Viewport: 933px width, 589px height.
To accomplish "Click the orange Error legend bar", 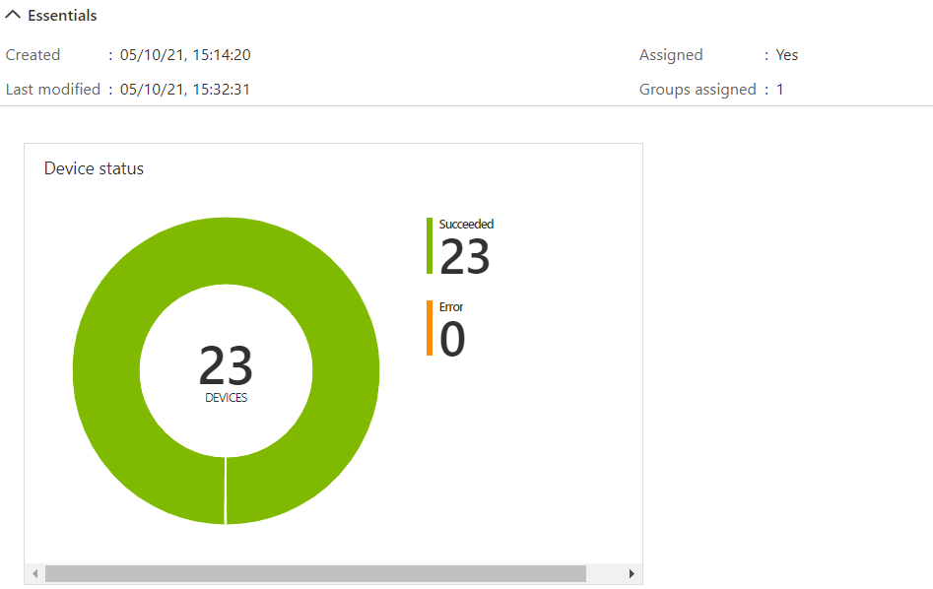I will pos(430,327).
